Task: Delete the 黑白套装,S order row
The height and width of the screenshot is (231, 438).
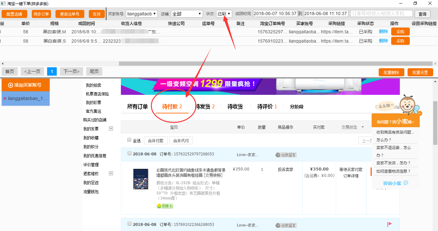Action: (x=383, y=41)
